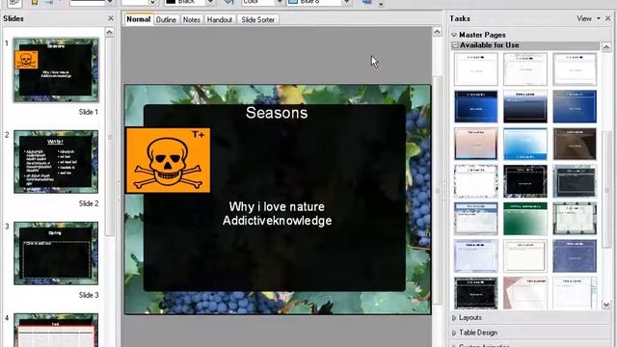Click slide editor scroll up arrow

pos(437,32)
